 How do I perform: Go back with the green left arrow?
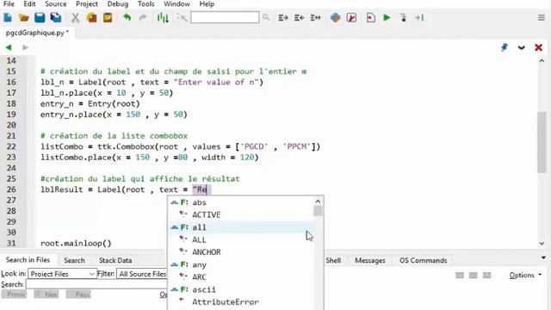click(x=9, y=47)
